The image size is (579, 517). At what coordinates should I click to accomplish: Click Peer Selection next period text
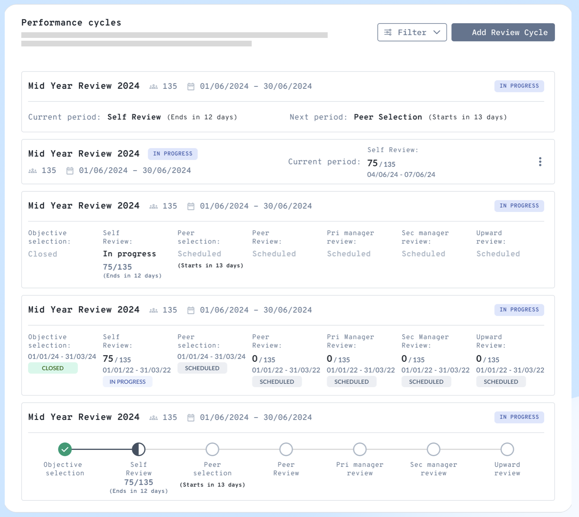click(x=388, y=117)
